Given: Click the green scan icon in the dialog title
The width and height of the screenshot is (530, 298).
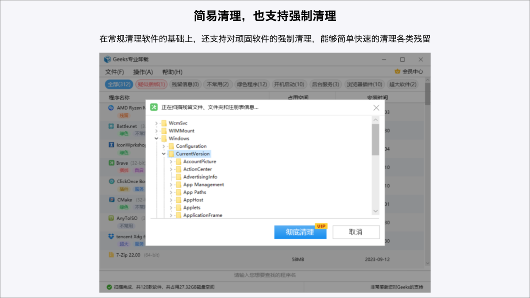Looking at the screenshot, I should [154, 107].
